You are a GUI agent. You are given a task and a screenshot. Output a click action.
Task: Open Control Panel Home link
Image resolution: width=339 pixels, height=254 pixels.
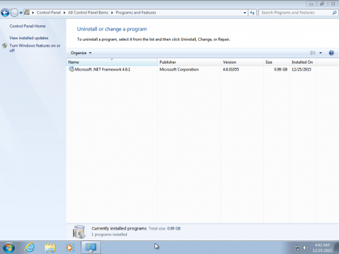click(x=27, y=26)
